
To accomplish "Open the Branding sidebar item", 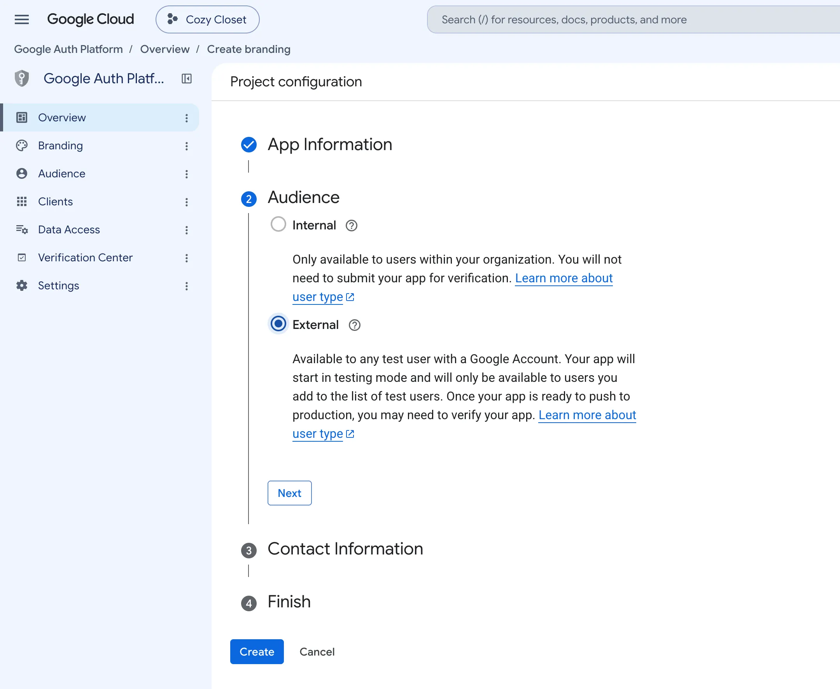I will [x=100, y=146].
